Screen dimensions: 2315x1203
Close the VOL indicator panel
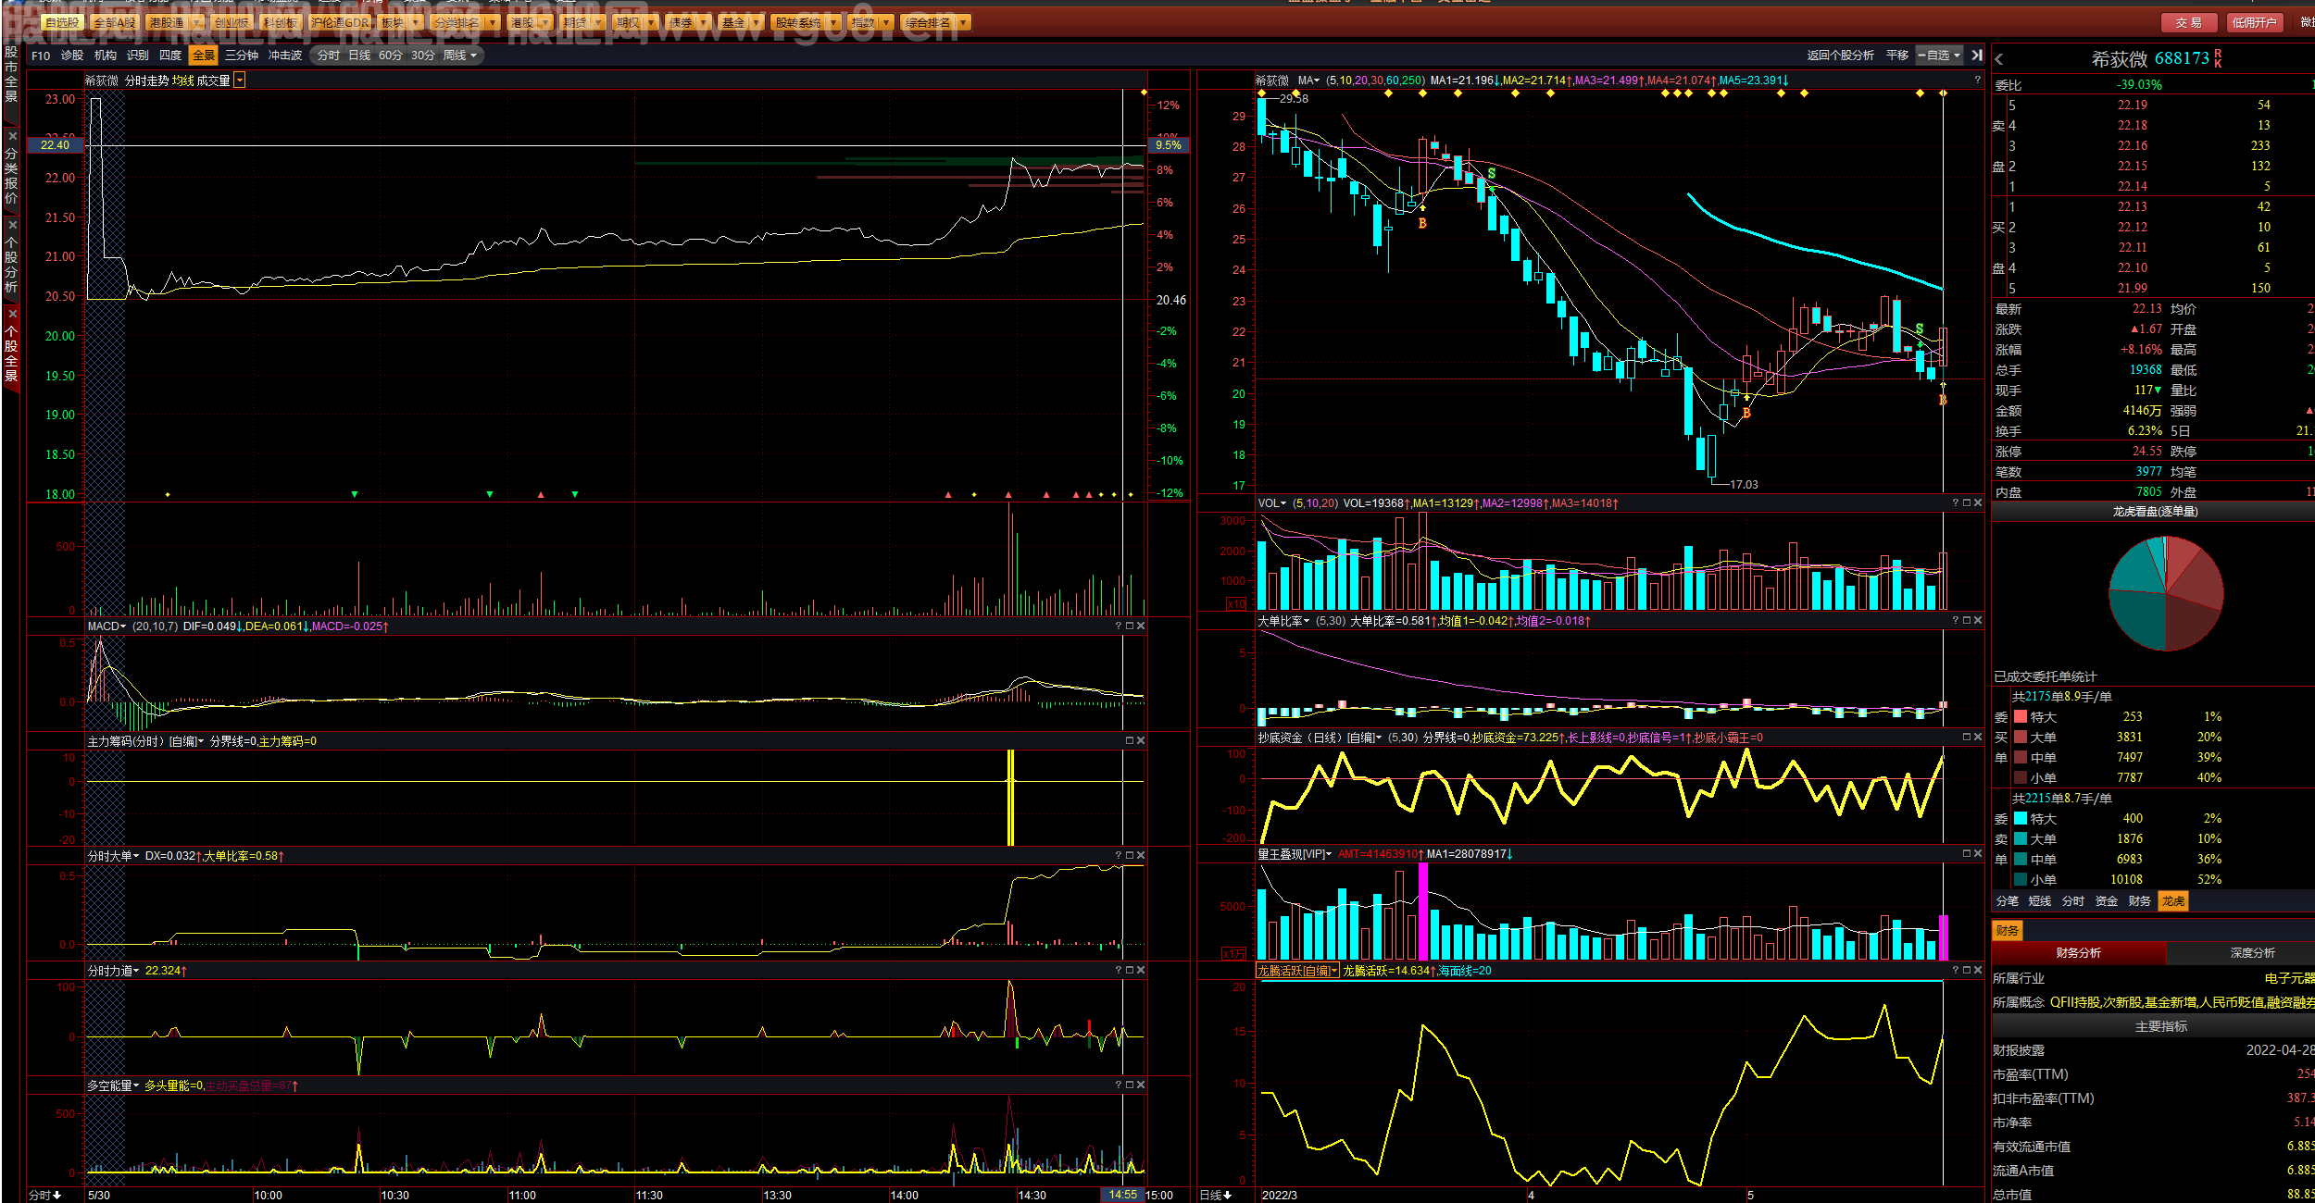[x=1978, y=503]
